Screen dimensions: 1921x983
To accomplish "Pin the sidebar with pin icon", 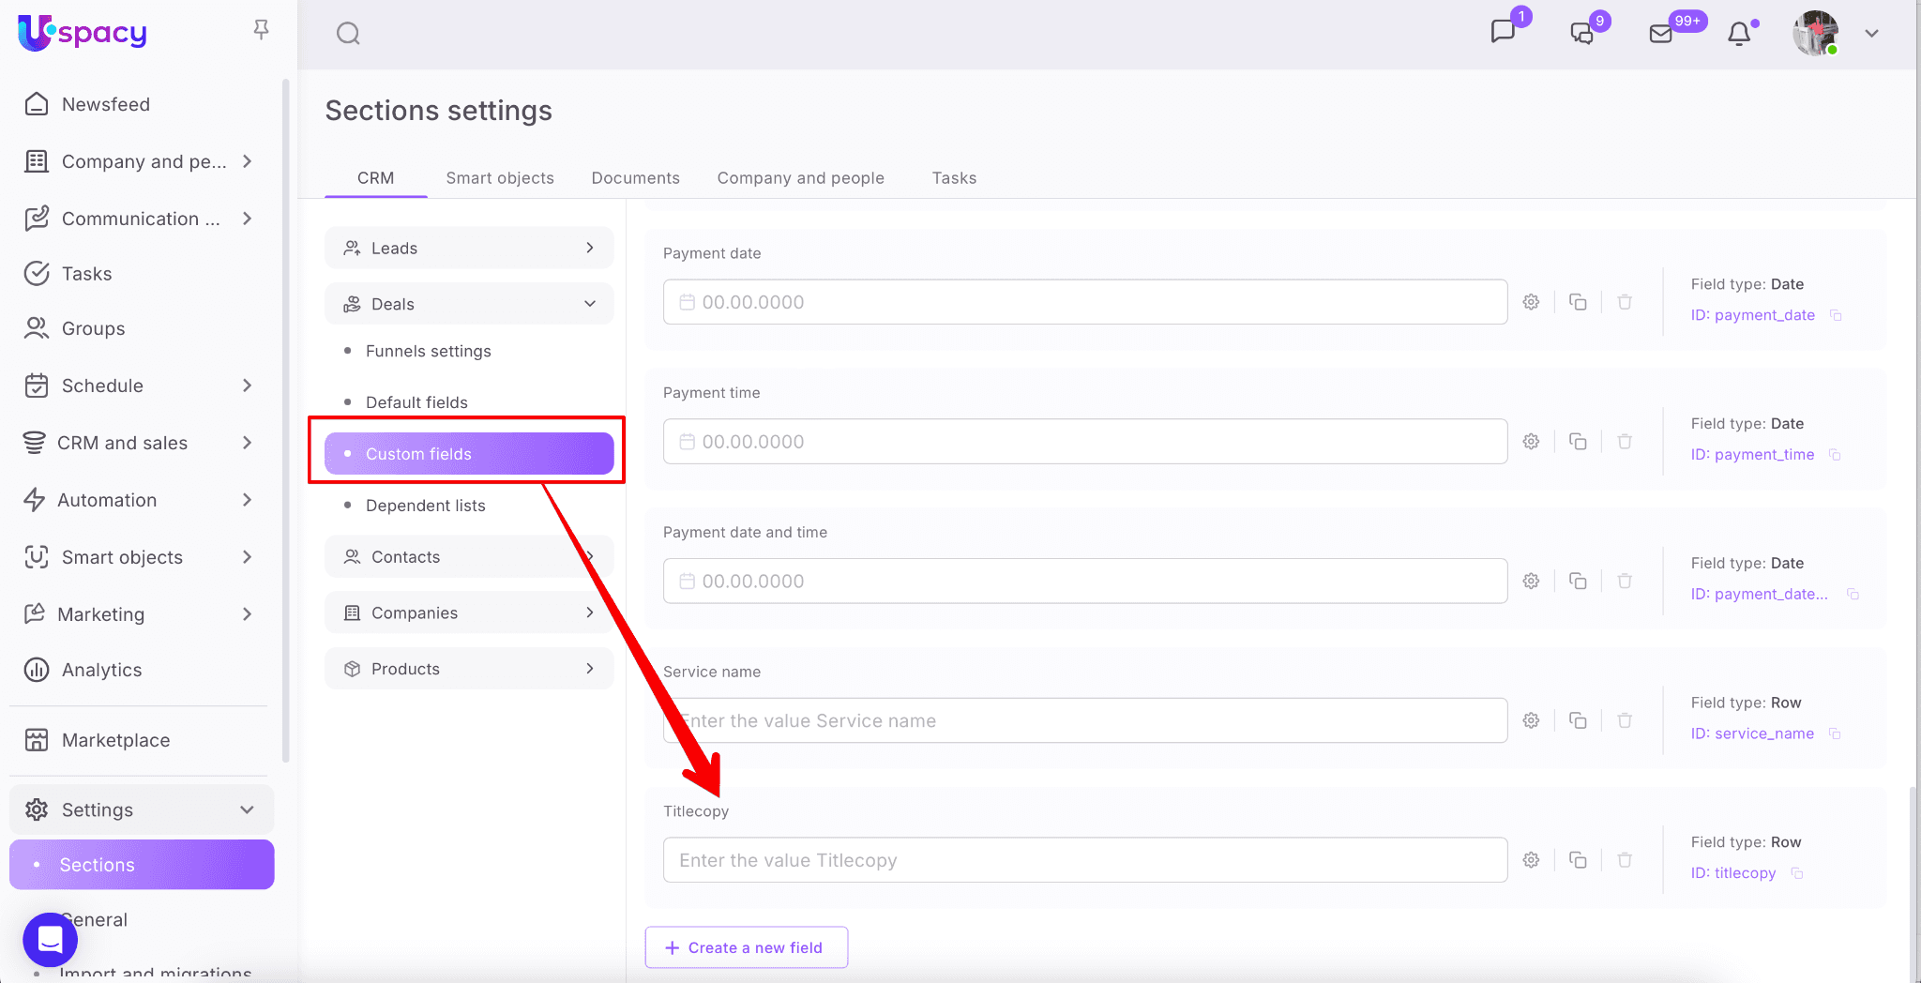I will coord(261,30).
